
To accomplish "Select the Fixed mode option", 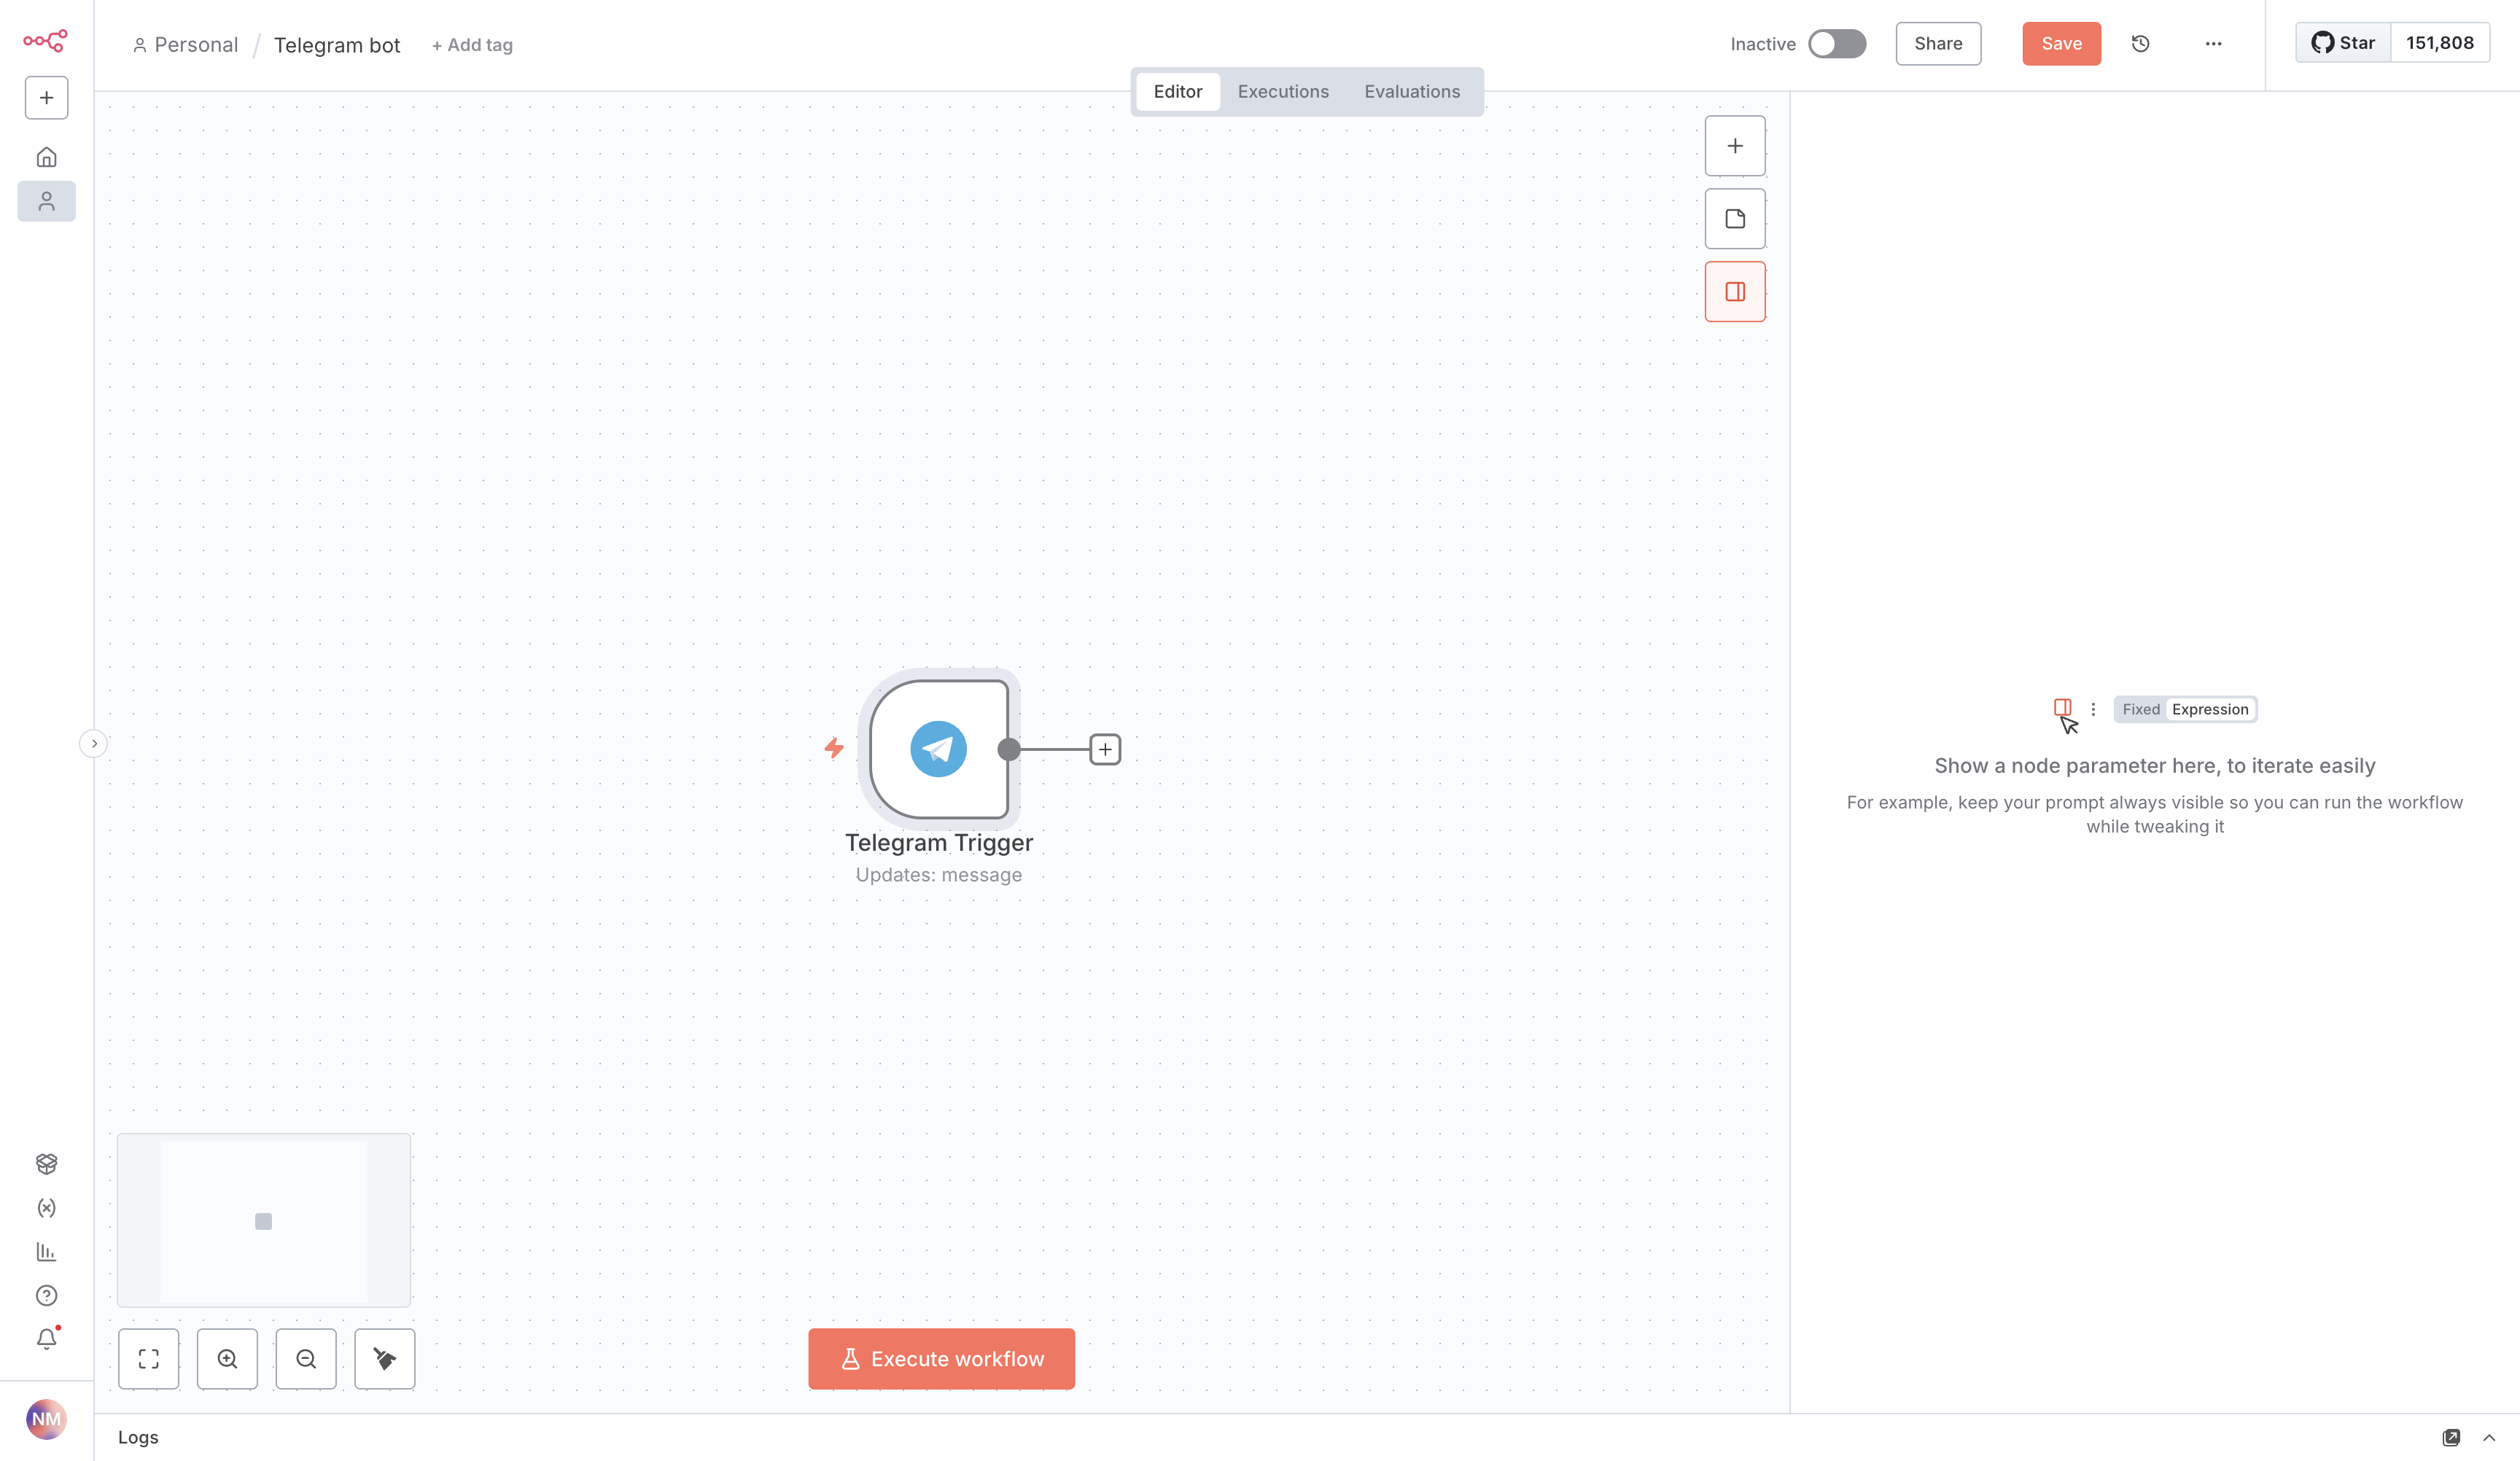I will pos(2140,709).
